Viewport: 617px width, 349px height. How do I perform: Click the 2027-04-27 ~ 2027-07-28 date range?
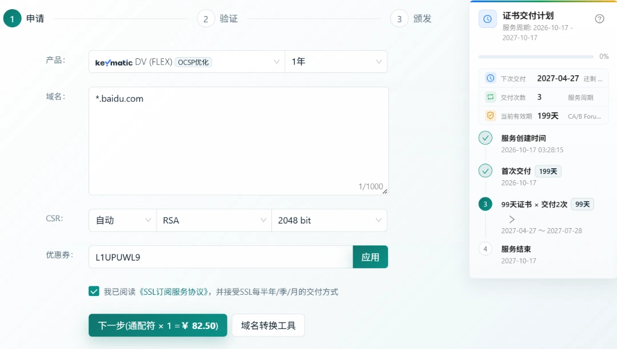click(542, 231)
